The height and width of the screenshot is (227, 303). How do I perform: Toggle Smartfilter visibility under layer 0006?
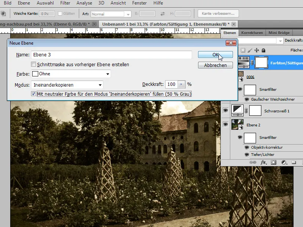[x=240, y=89]
